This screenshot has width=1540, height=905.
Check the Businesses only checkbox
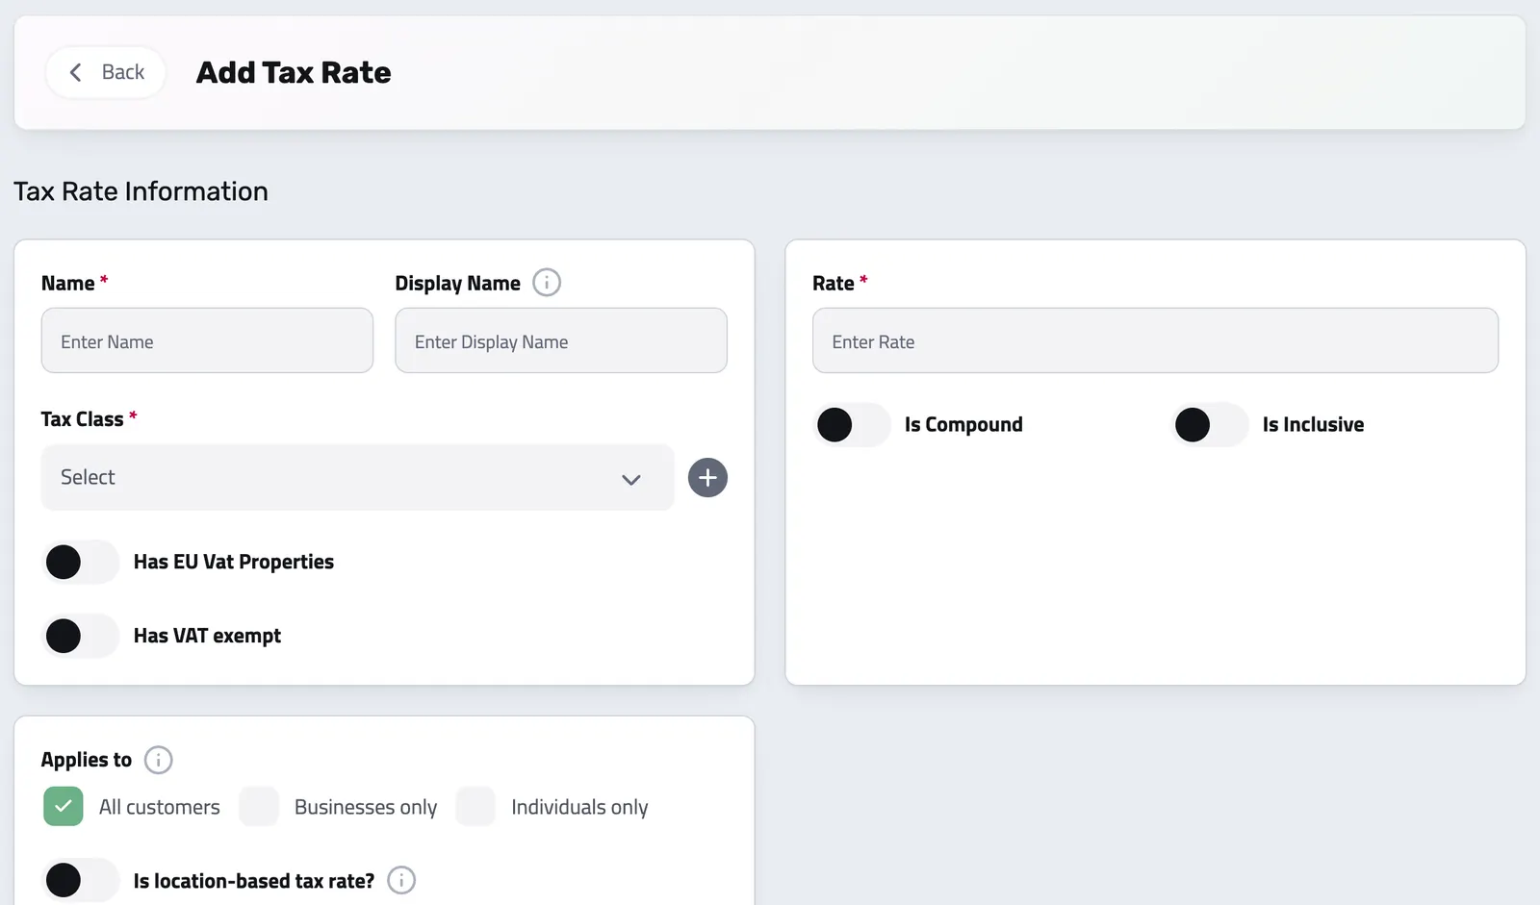[259, 806]
